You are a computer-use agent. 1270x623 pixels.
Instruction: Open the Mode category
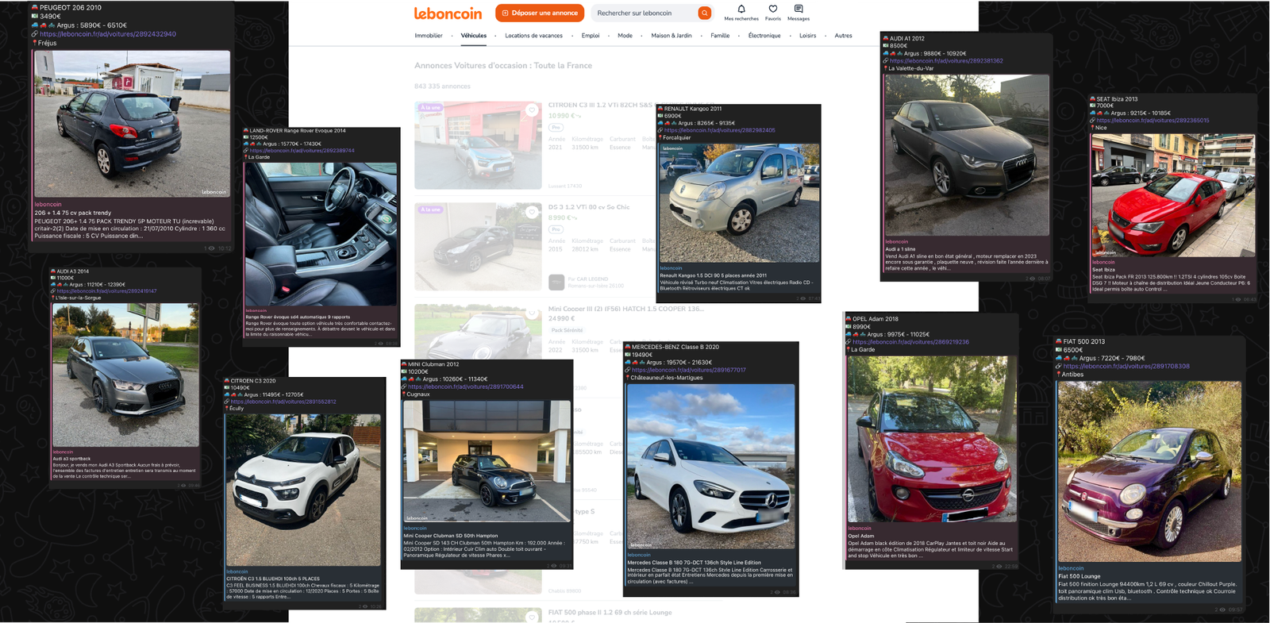(625, 36)
